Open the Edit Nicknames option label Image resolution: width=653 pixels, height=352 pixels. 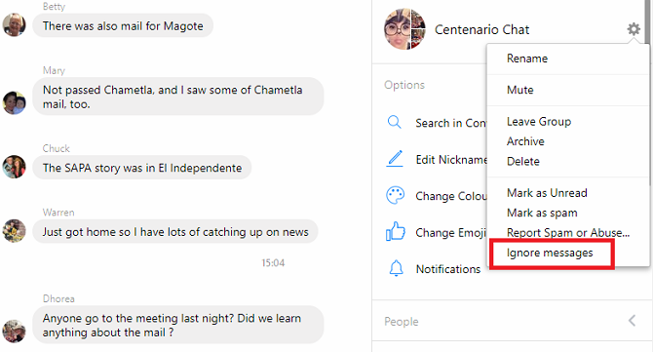click(451, 160)
